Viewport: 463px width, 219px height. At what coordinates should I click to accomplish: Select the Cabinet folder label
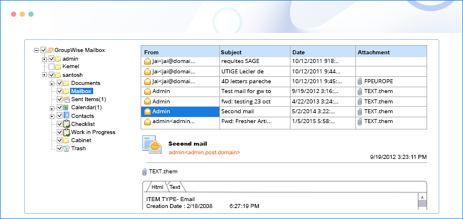pyautogui.click(x=81, y=140)
